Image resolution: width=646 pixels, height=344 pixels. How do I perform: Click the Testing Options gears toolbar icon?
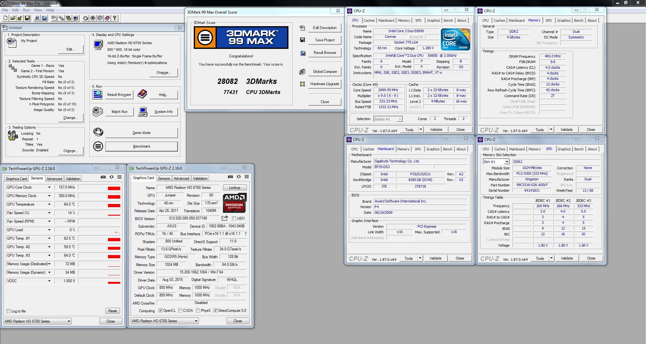pyautogui.click(x=68, y=18)
